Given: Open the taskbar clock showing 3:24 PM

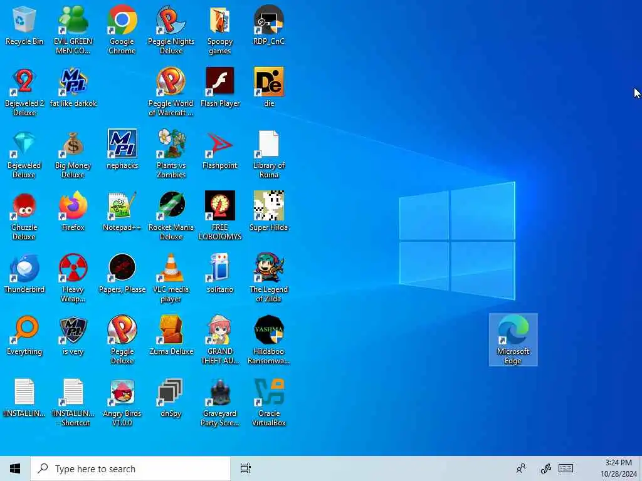Looking at the screenshot, I should click(x=618, y=468).
